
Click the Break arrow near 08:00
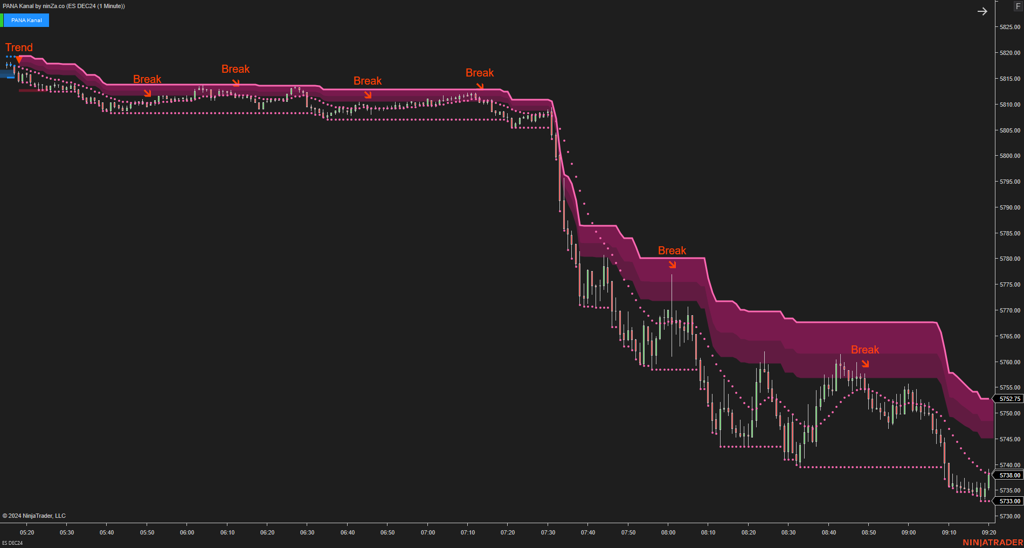pyautogui.click(x=673, y=265)
